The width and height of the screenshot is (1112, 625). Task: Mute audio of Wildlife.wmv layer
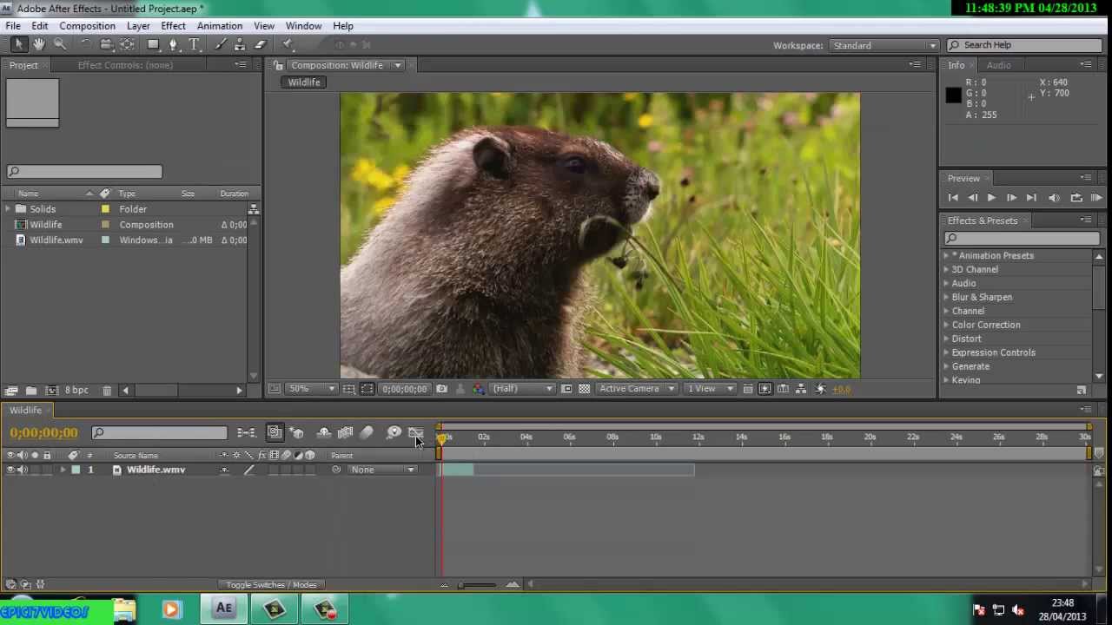22,470
